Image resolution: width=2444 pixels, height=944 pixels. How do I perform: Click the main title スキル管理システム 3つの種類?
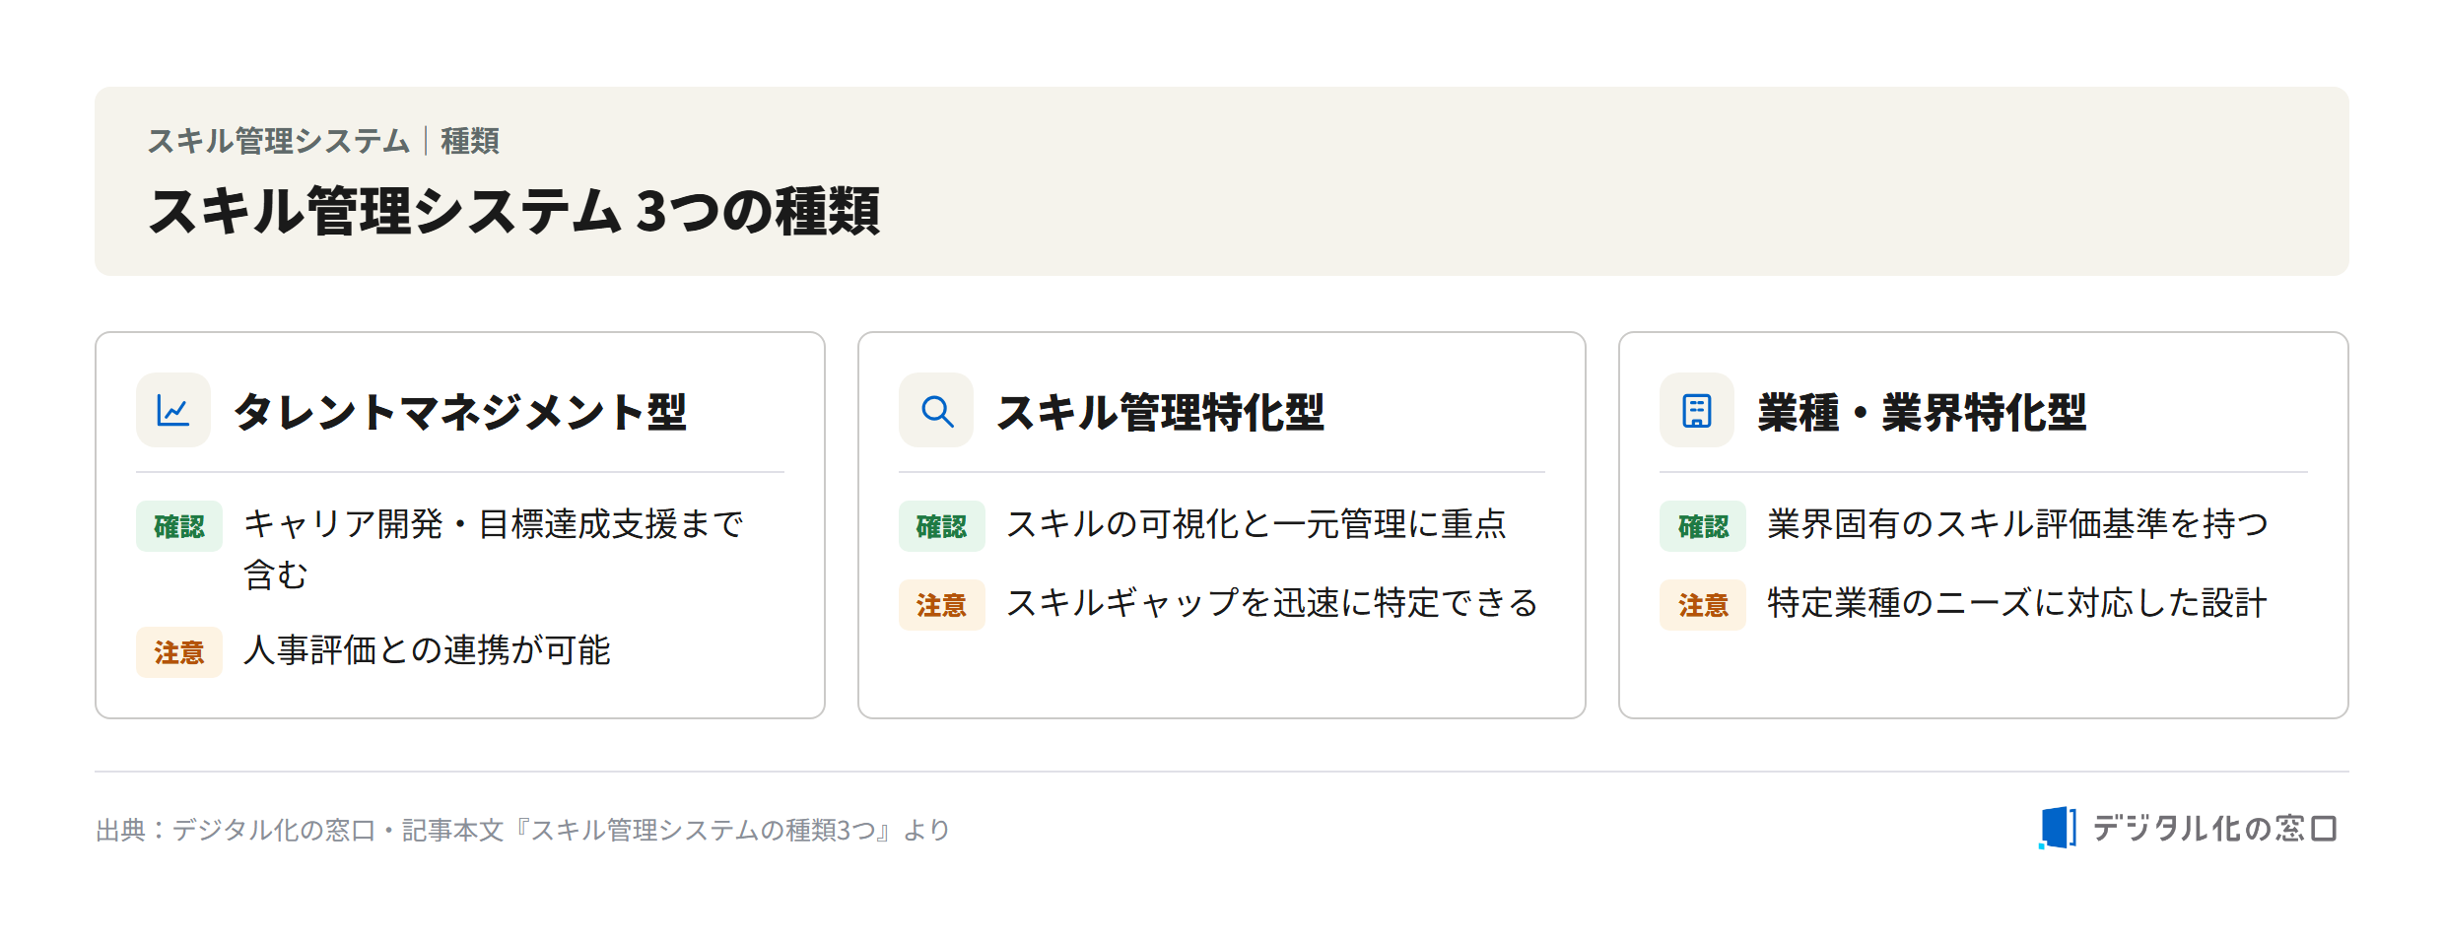pos(514,211)
